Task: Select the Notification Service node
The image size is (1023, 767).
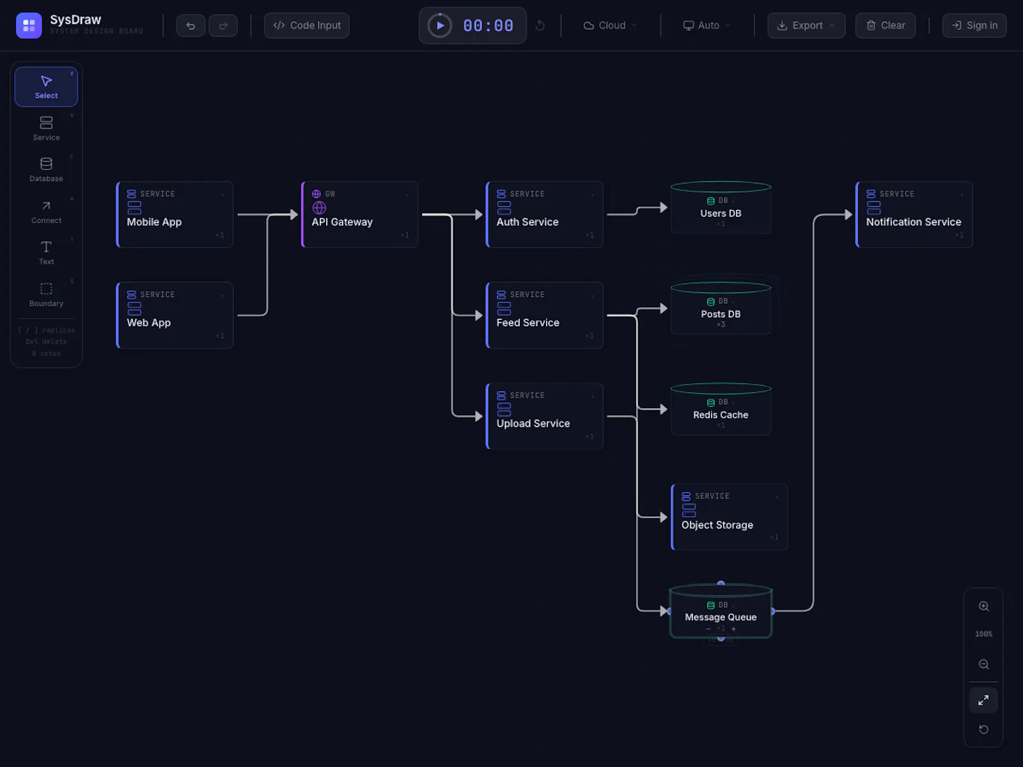Action: tap(914, 214)
